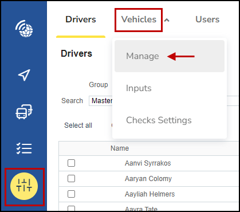Click the Drivers page heading
Viewport: 240px width, 212px height.
coord(76,53)
